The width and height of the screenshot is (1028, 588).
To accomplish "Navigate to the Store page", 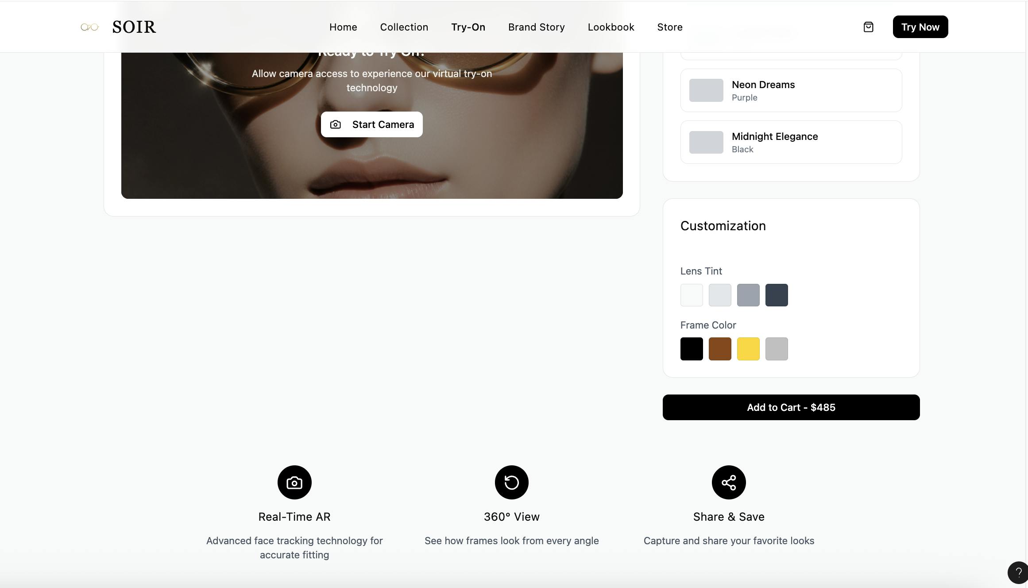I will (x=669, y=27).
